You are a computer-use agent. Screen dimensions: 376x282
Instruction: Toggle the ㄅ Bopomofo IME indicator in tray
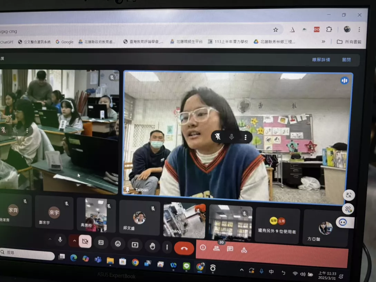(x=283, y=273)
